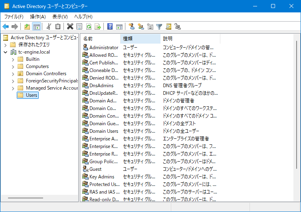This screenshot has height=212, width=301.
Task: Open the ヘルプ(H) menu
Action: (x=83, y=17)
